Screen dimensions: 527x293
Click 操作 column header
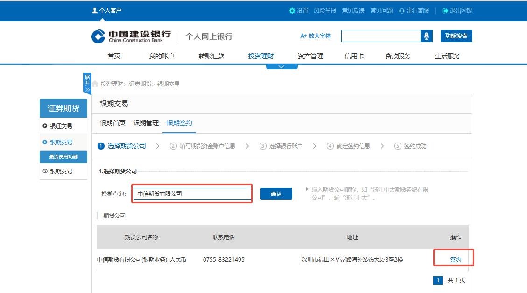(456, 237)
